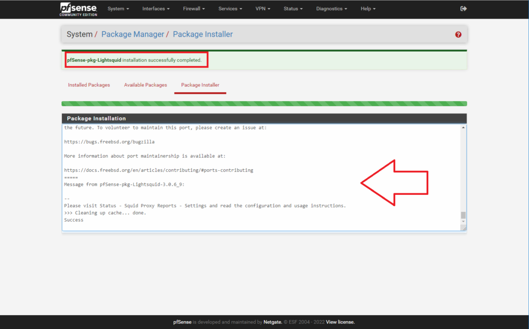Switch to the Installed Packages tab
Viewport: 529px width, 329px height.
[89, 85]
